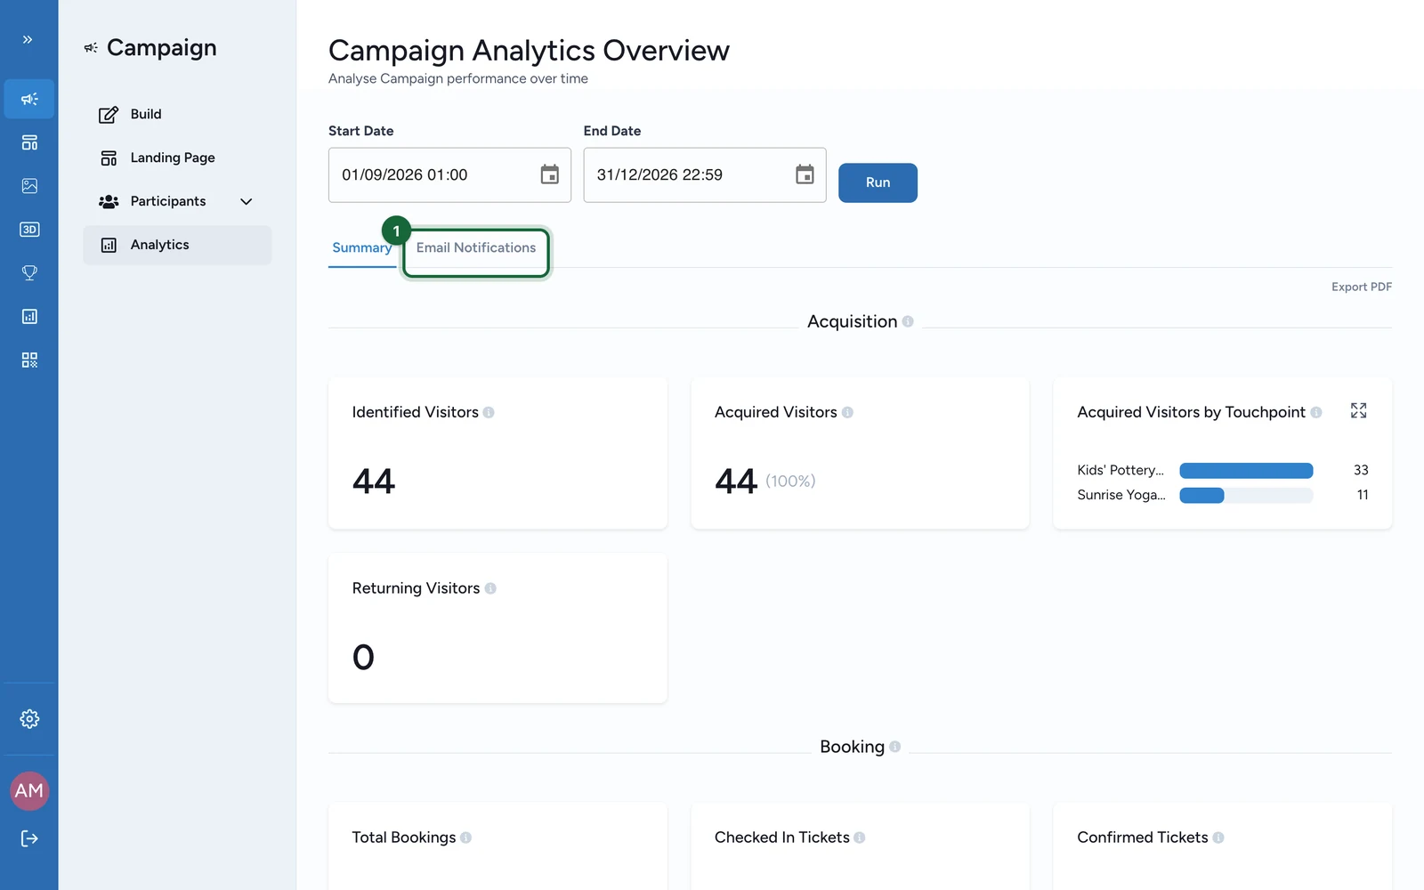The height and width of the screenshot is (890, 1424).
Task: Expand the Participants submenu chevron
Action: click(247, 202)
